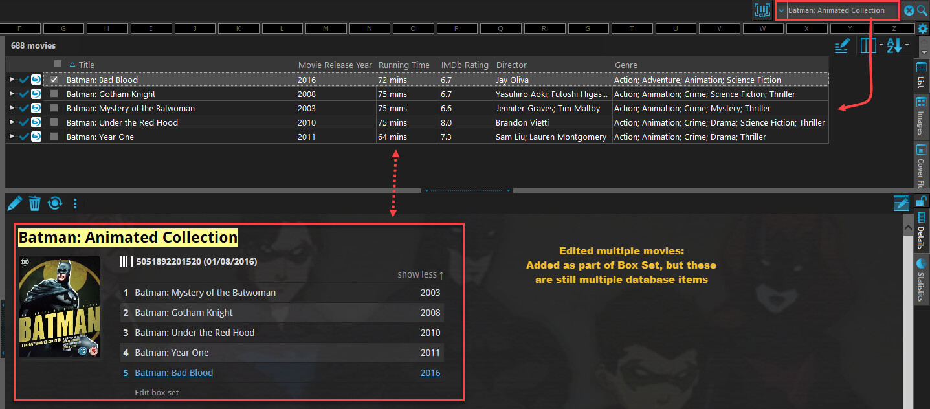Expand the Batman: Year One row
Screen dimensions: 930x409
tap(12, 137)
